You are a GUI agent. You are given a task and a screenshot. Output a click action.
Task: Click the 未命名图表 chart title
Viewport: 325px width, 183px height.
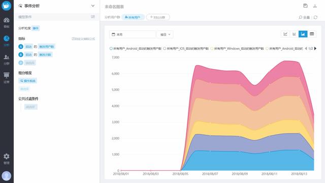114,7
